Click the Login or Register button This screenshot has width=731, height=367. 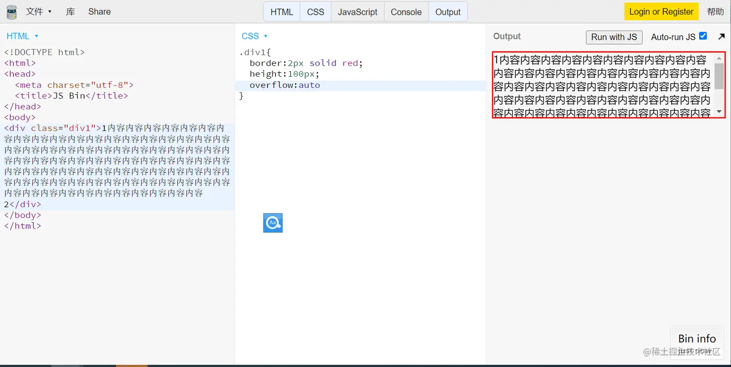coord(661,12)
